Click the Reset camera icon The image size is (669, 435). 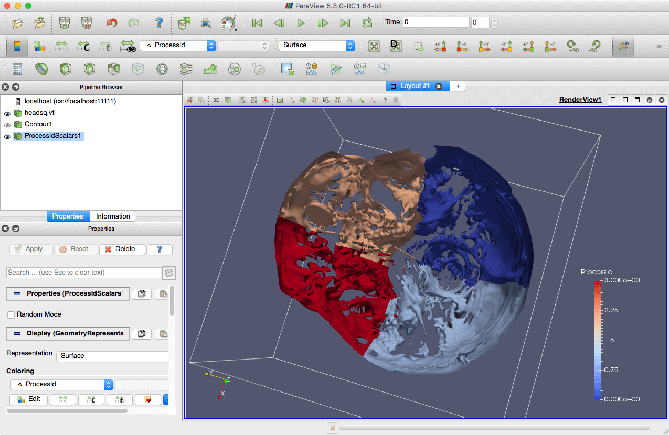click(x=374, y=46)
